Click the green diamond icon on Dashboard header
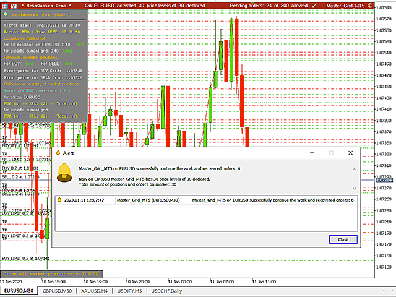This screenshot has width=396, height=297. tap(6, 14)
